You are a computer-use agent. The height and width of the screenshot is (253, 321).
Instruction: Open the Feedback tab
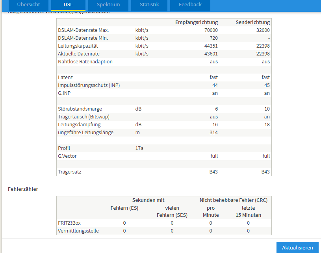pyautogui.click(x=190, y=5)
